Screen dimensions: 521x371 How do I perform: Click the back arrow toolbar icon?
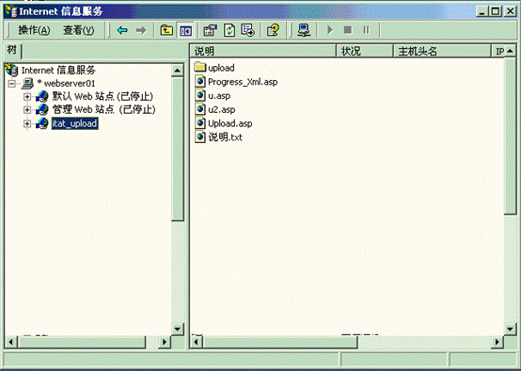coord(122,31)
